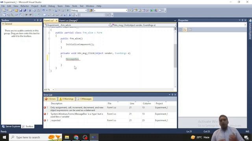The image size is (252, 141).
Task: Save the current file with the disk icon
Action: pyautogui.click(x=20, y=11)
